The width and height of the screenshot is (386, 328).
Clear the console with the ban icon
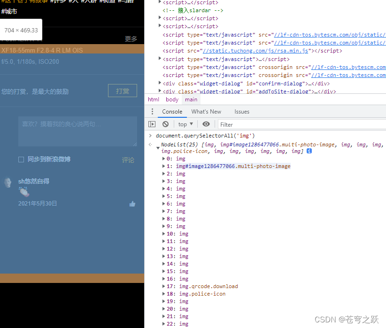(165, 124)
